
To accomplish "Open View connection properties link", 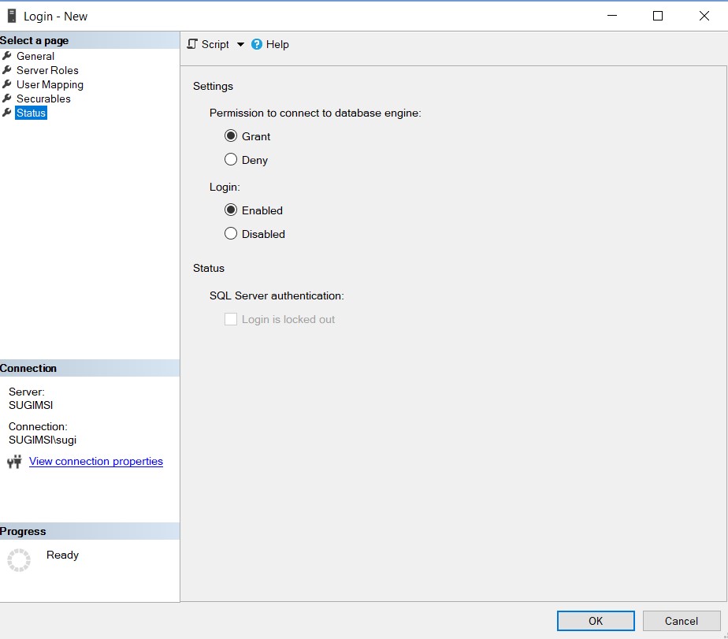I will pyautogui.click(x=96, y=462).
